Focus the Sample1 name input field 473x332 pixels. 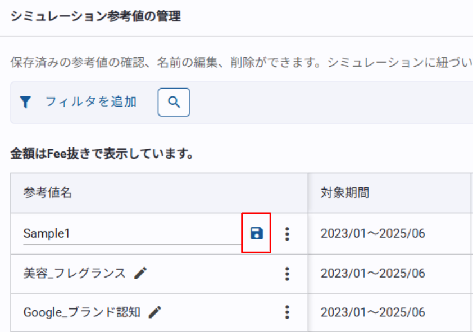pyautogui.click(x=132, y=234)
